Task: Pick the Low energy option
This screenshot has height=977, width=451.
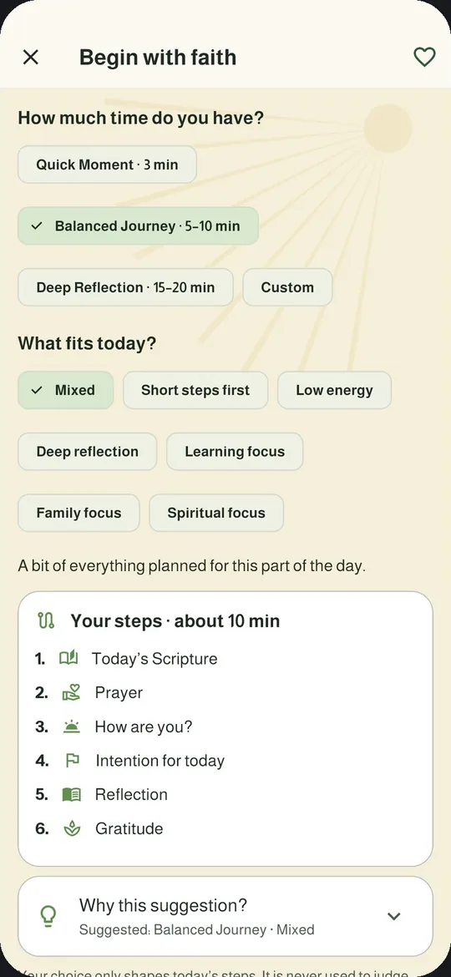Action: click(335, 390)
